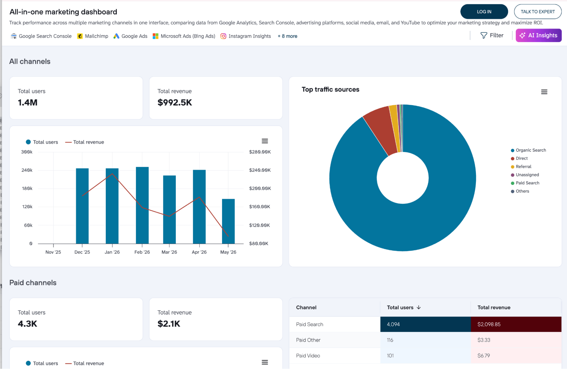Open hamburger menu of All channels bar chart
The width and height of the screenshot is (567, 369).
tap(265, 141)
